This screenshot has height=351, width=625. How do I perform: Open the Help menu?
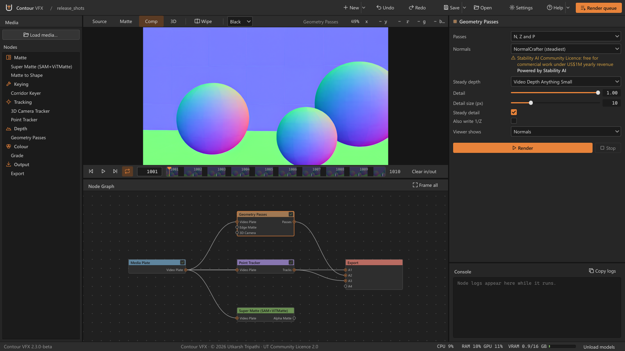[x=555, y=7]
